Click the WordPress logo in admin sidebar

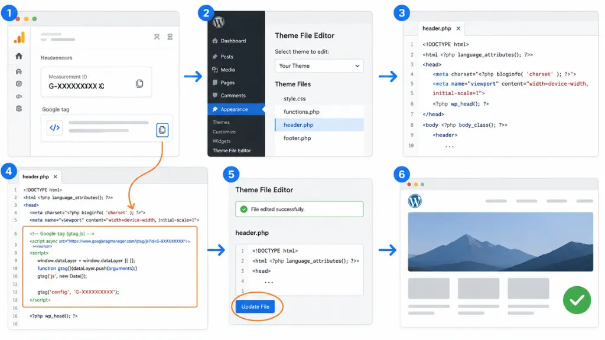219,22
